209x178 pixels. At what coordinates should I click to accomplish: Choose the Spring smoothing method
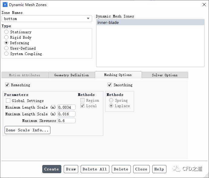pyautogui.click(x=111, y=100)
